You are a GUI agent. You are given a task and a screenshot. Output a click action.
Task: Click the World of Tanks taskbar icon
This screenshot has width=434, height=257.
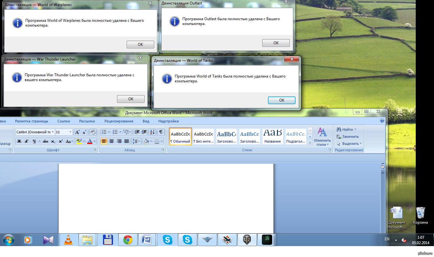[247, 240]
